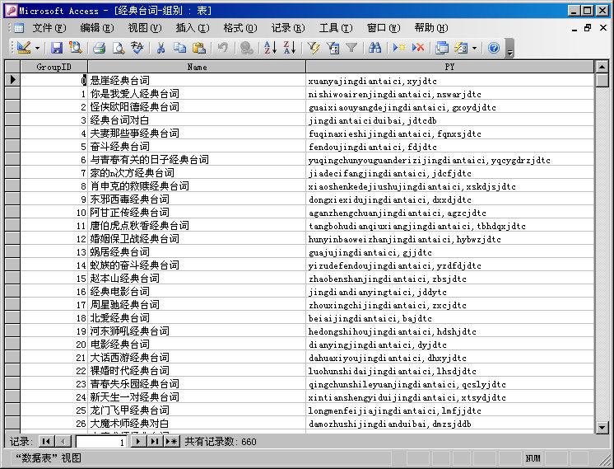Select the GroupID column header
The image size is (614, 469).
point(53,67)
